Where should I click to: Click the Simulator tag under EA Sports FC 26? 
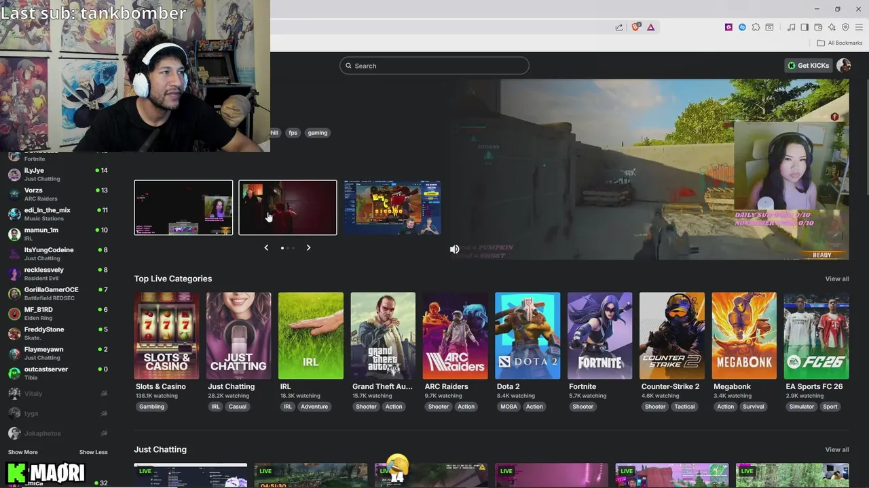point(801,407)
